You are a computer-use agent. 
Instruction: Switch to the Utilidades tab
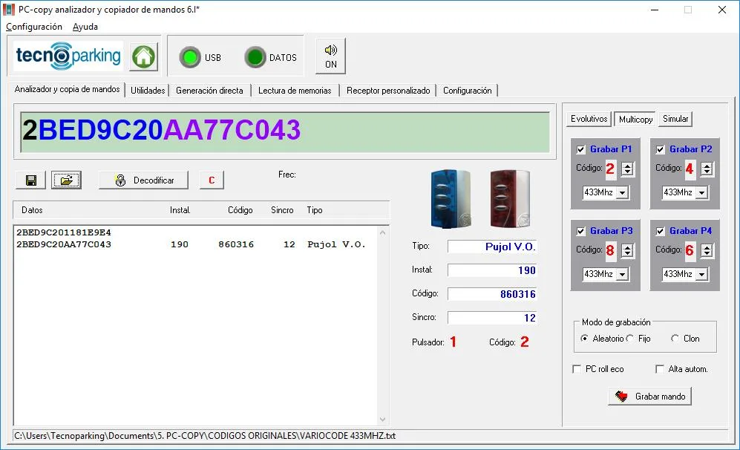(148, 90)
